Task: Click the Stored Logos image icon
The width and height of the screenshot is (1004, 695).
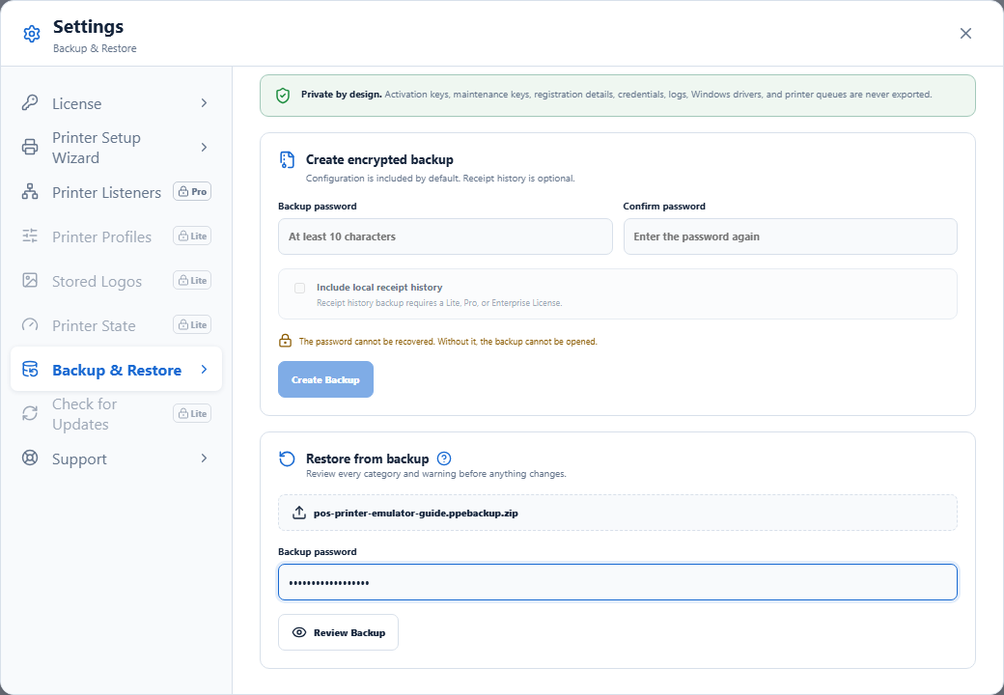Action: [x=30, y=280]
